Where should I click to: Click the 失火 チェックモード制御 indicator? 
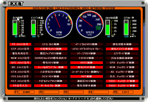122,76
